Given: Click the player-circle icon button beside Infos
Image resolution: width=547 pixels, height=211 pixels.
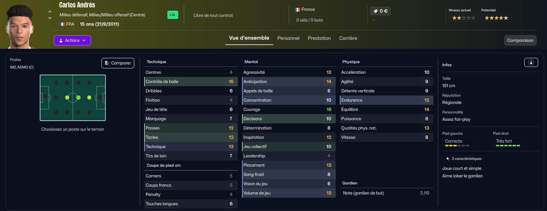Looking at the screenshot, I should tap(531, 62).
